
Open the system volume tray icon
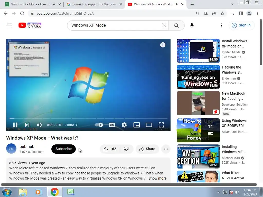point(237,192)
